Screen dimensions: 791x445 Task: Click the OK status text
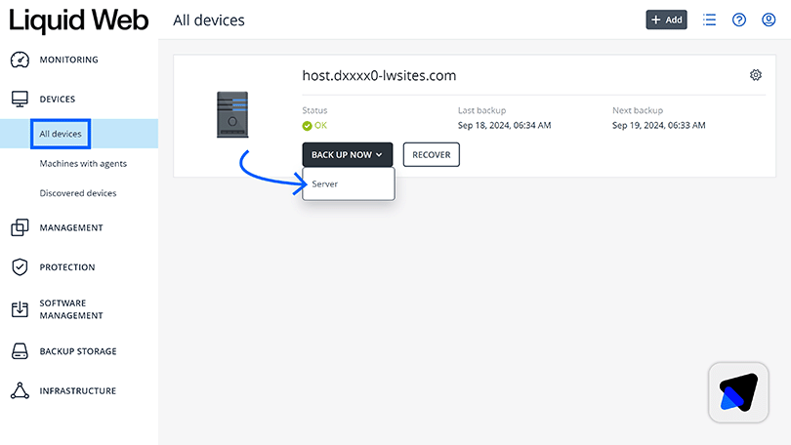click(321, 126)
